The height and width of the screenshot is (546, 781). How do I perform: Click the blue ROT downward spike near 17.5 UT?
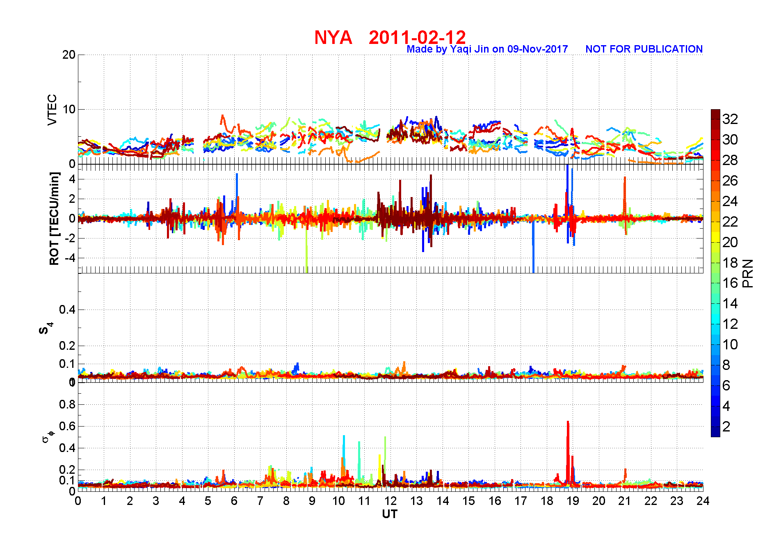pos(533,246)
